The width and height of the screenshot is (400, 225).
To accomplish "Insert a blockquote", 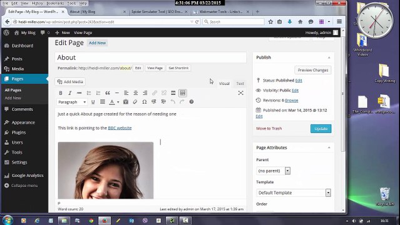I will point(108,93).
